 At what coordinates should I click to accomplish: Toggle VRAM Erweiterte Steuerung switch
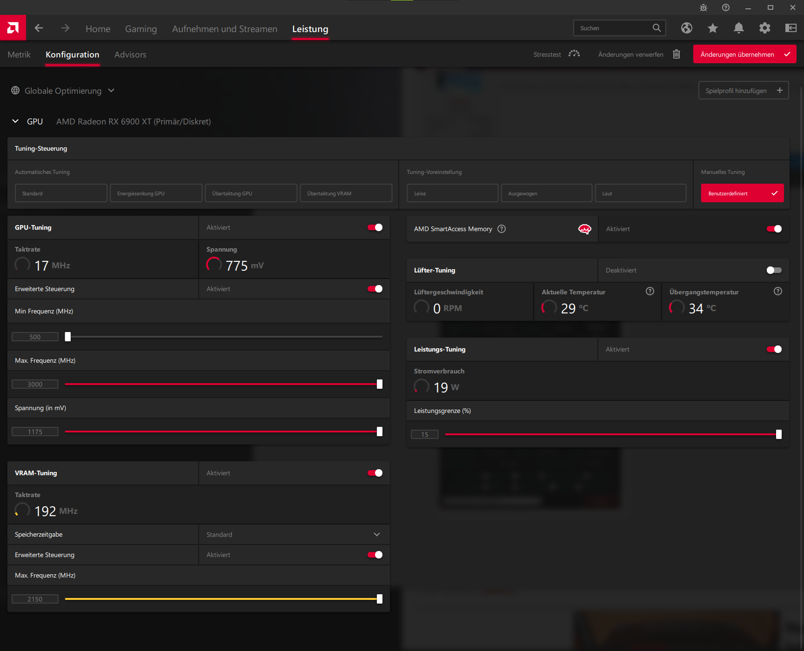tap(375, 555)
